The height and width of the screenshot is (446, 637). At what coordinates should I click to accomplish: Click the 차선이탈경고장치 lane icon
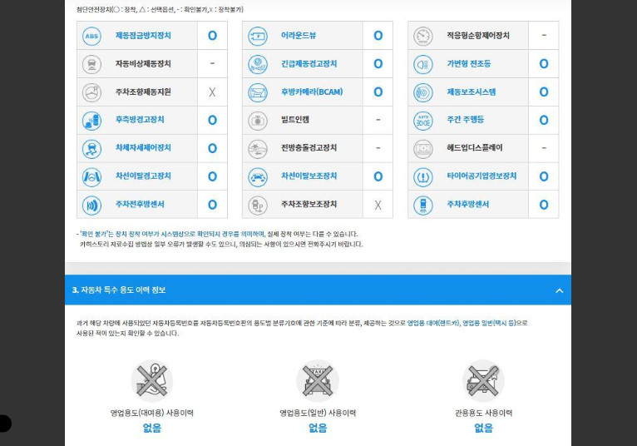(x=91, y=177)
